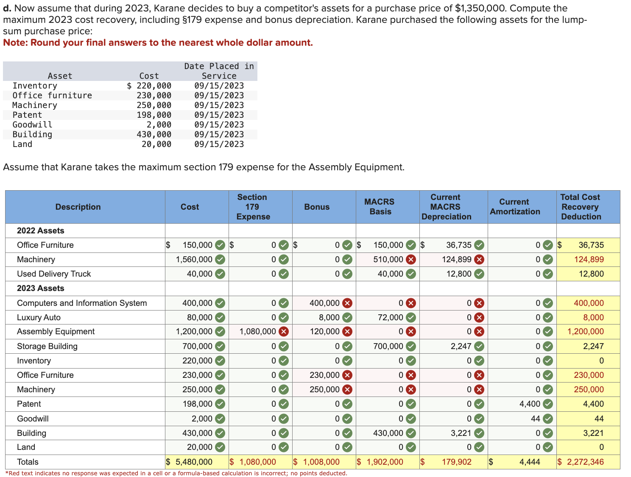Click the depreciation total '179,902'
The image size is (631, 477).
coord(457,462)
